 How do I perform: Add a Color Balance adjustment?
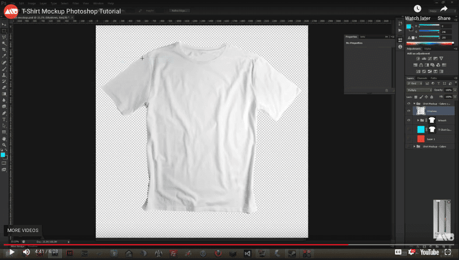(421, 65)
